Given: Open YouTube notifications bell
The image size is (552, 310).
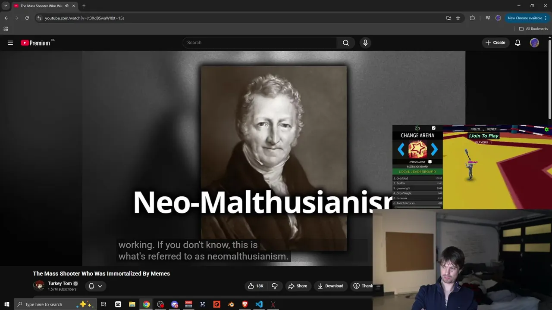Looking at the screenshot, I should pyautogui.click(x=517, y=43).
